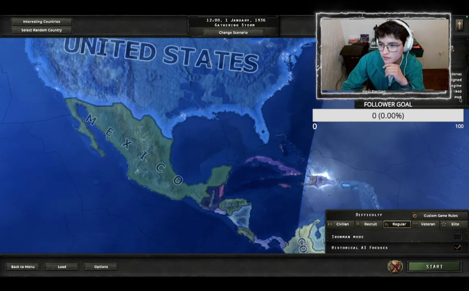This screenshot has width=469, height=291.
Task: Select the Regular difficulty option
Action: pos(397,224)
